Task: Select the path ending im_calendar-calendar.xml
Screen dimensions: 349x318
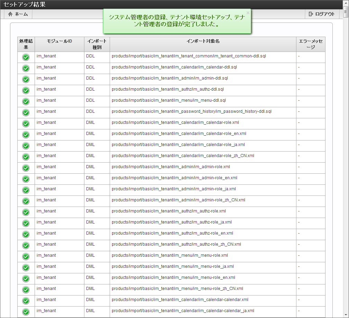Action: (180, 300)
